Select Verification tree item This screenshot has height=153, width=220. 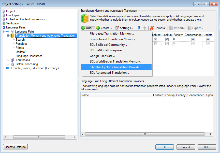pos(13,23)
